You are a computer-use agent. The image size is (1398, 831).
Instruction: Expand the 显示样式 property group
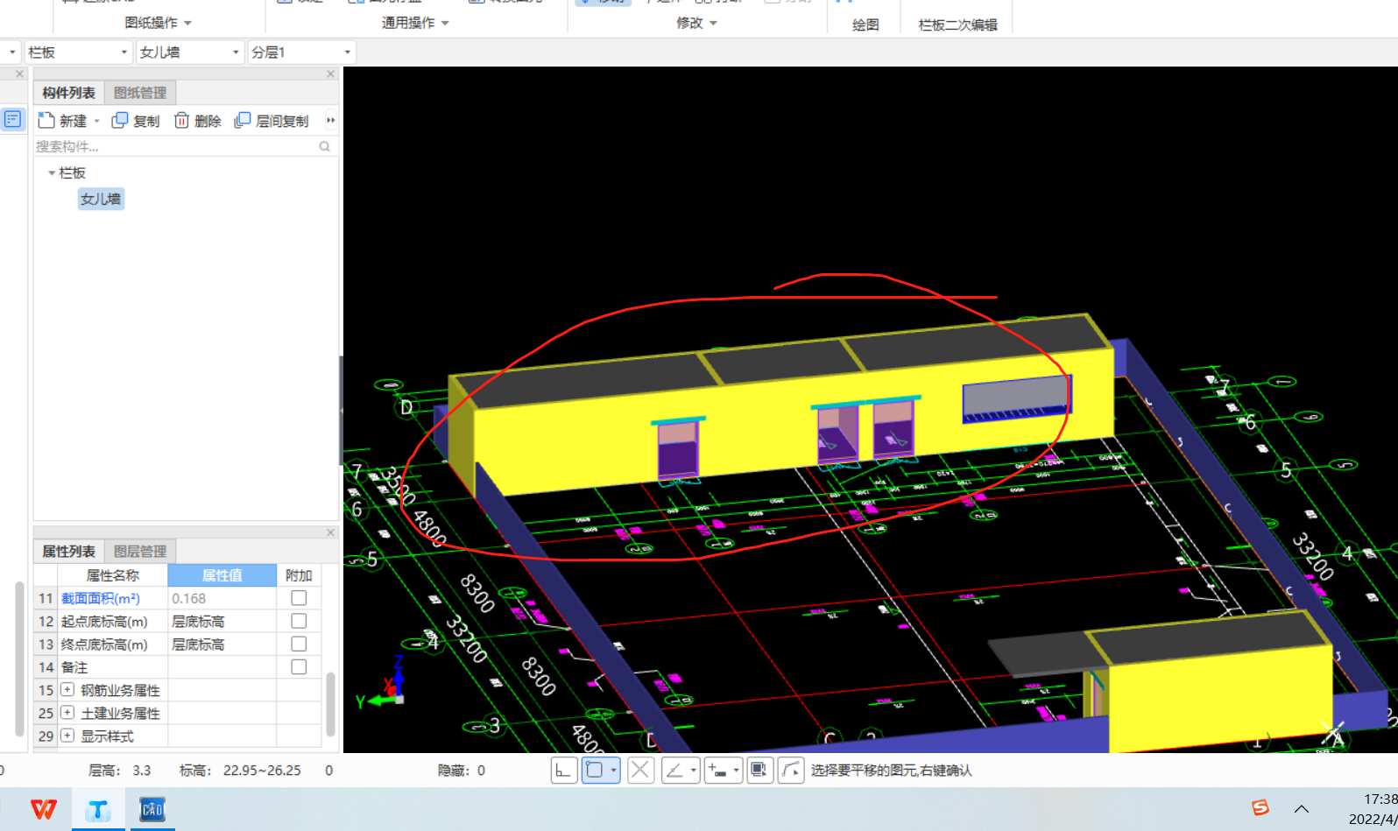click(67, 736)
